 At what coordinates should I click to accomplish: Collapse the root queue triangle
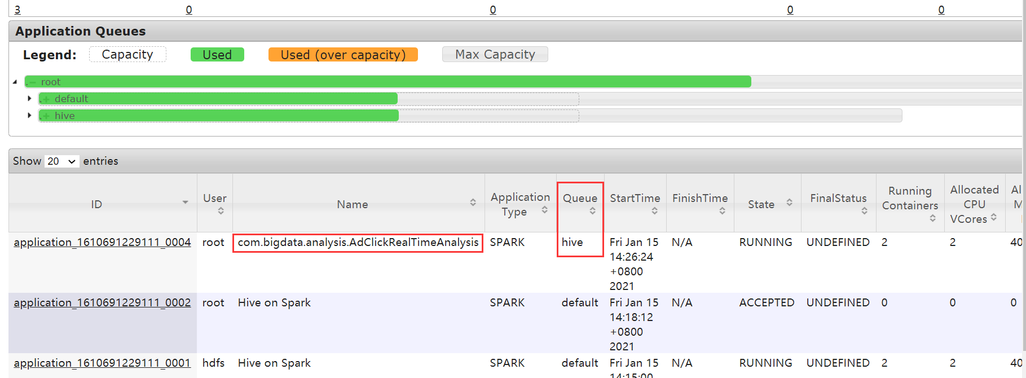(x=15, y=82)
